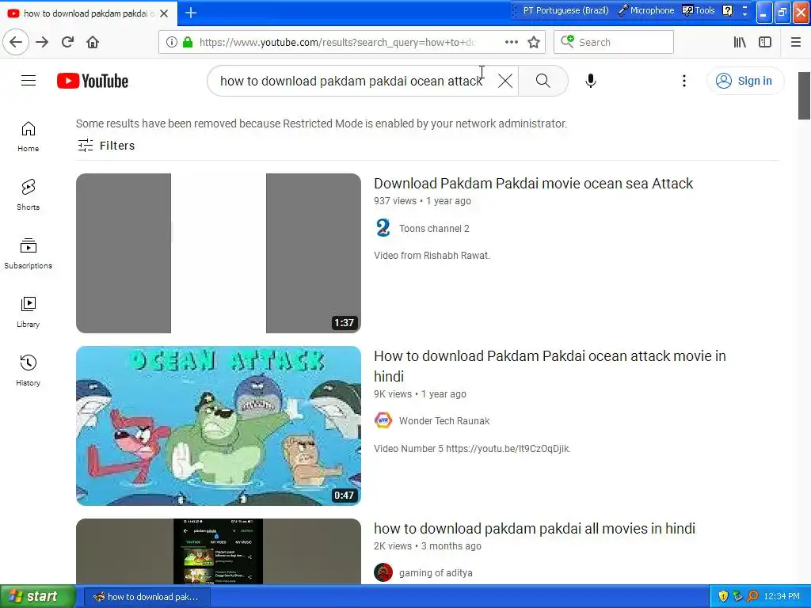Go to YouTube home via logo
The height and width of the screenshot is (608, 811).
click(93, 81)
